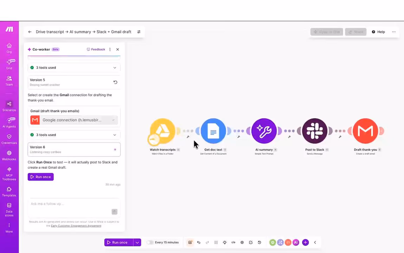Screen dimensions: 404x253
Task: Click Run once button in Co-worker panel
Action: [41, 177]
